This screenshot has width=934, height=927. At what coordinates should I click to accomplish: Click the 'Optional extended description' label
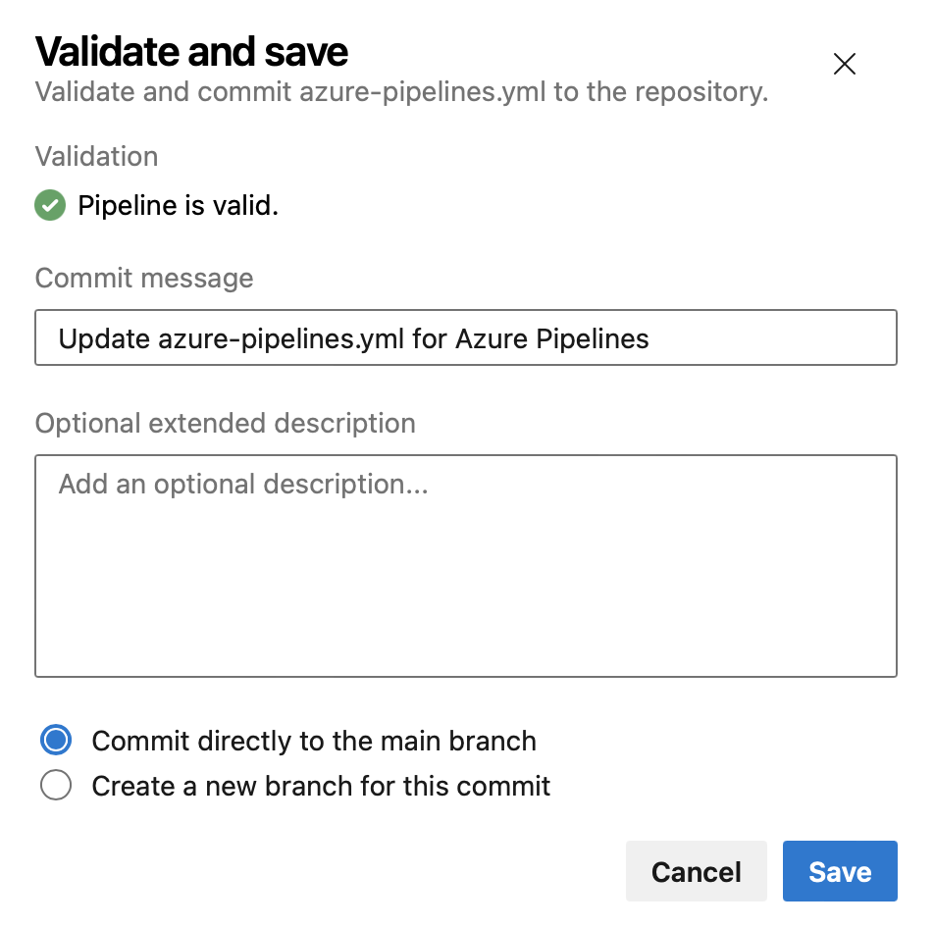coord(225,424)
